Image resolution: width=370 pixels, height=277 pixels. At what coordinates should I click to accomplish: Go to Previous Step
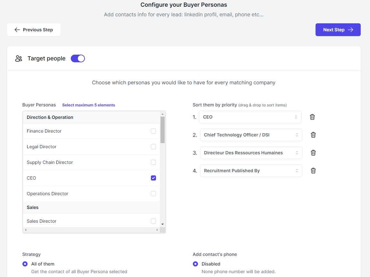34,30
